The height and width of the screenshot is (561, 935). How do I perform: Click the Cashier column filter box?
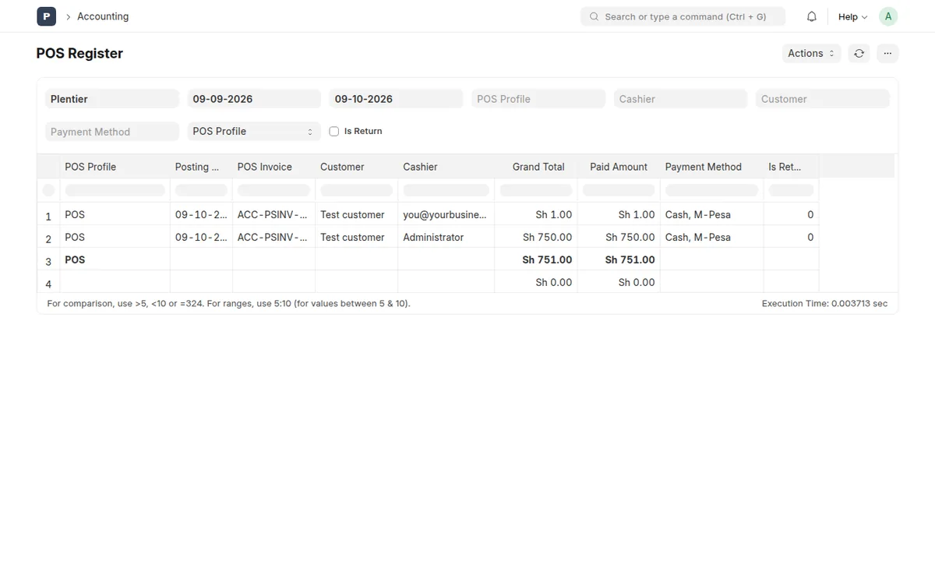coord(446,190)
